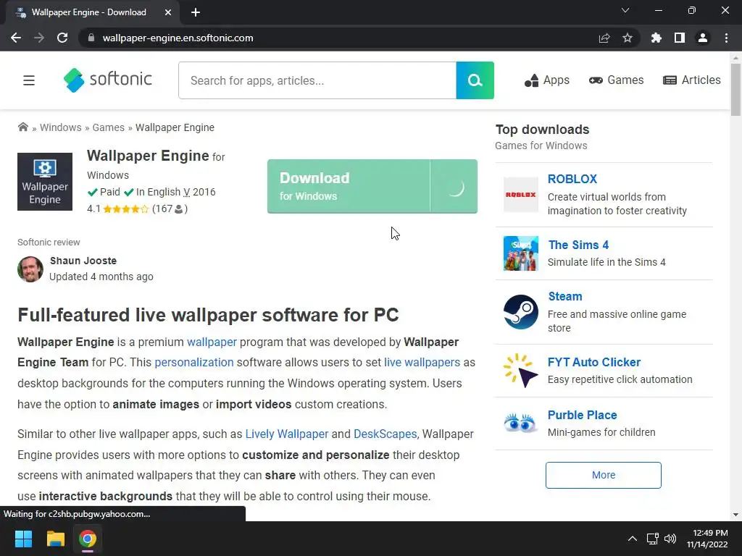This screenshot has height=556, width=742.
Task: Open the FYT Auto Clicker link
Action: click(x=594, y=362)
